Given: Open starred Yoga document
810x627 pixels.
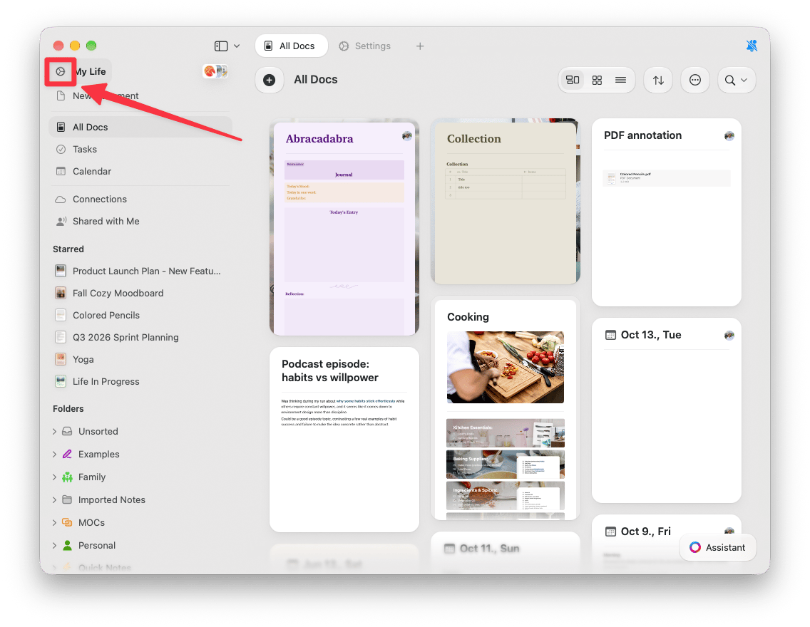Looking at the screenshot, I should [x=140, y=360].
